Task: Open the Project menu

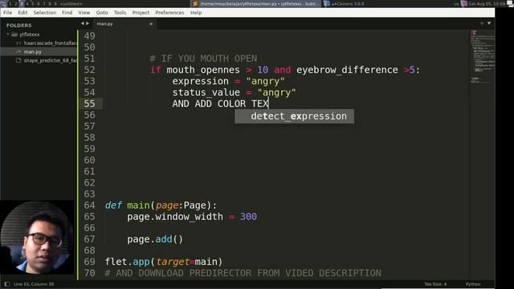Action: [141, 13]
